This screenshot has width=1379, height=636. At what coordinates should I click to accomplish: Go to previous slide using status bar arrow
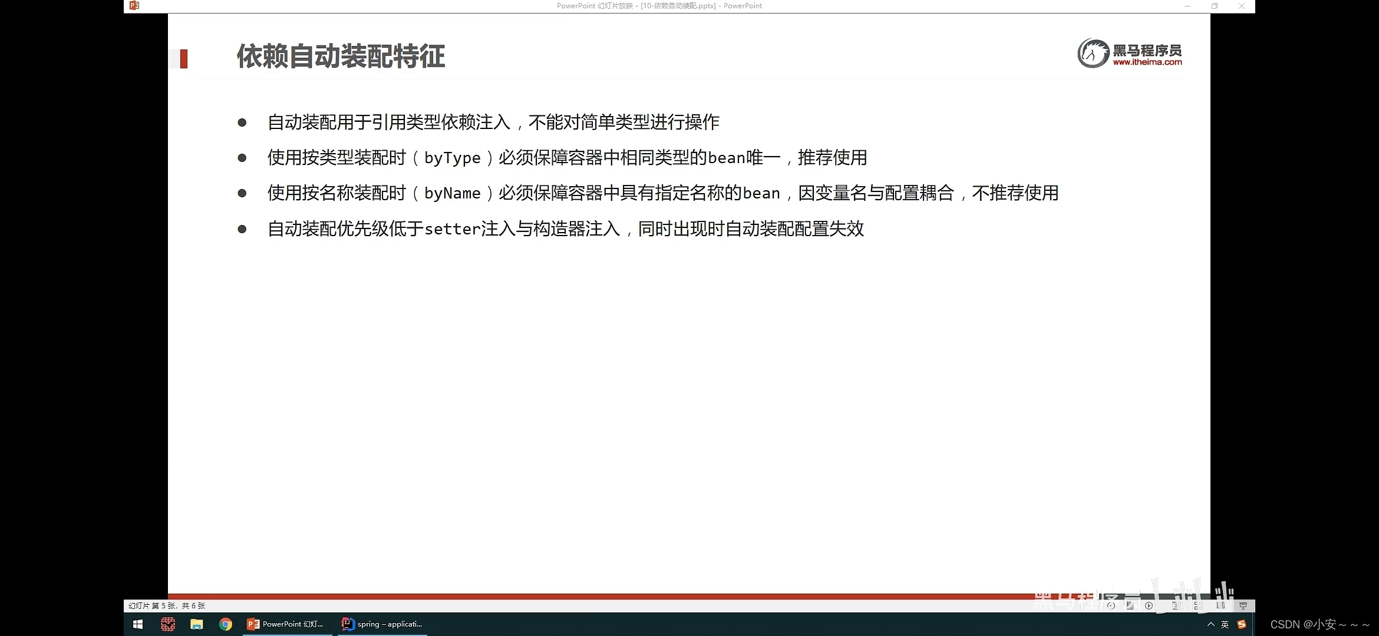[x=1111, y=605]
